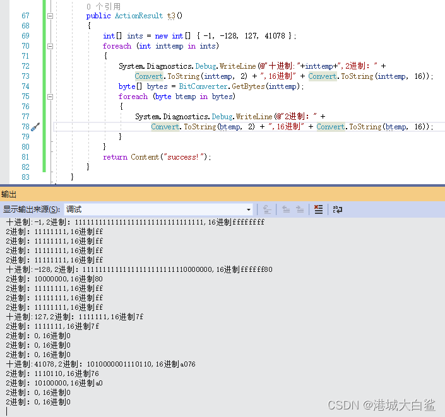
Task: Click the screwdriver quick actions icon on line 78
Action: click(x=35, y=127)
